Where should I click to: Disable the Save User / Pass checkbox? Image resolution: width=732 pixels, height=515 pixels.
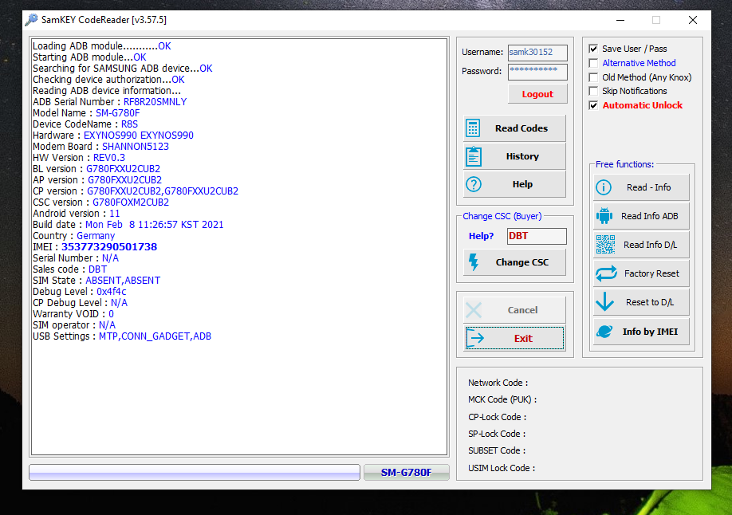click(x=593, y=49)
